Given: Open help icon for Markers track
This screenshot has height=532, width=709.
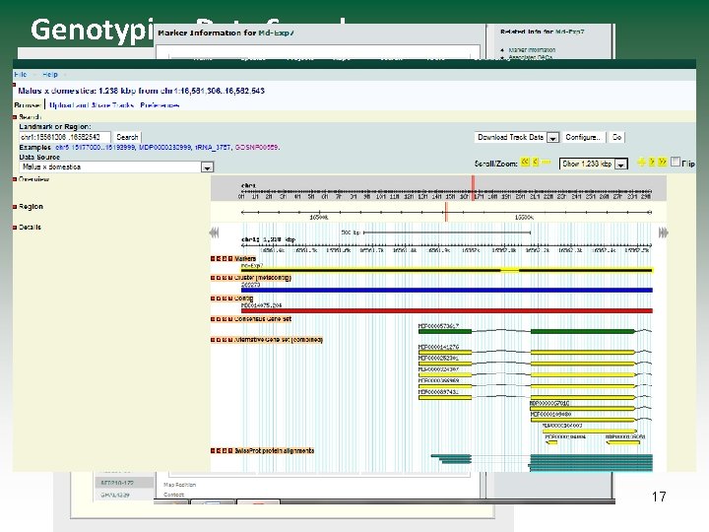Looking at the screenshot, I should pyautogui.click(x=230, y=259).
